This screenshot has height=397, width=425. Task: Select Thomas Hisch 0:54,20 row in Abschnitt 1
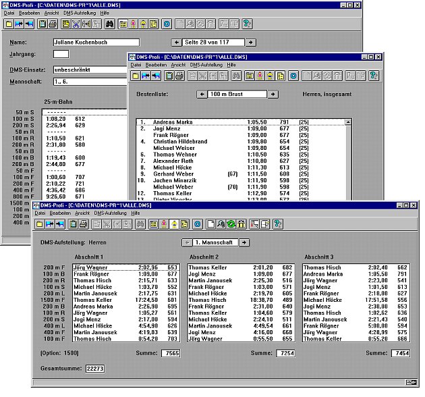[x=125, y=339]
